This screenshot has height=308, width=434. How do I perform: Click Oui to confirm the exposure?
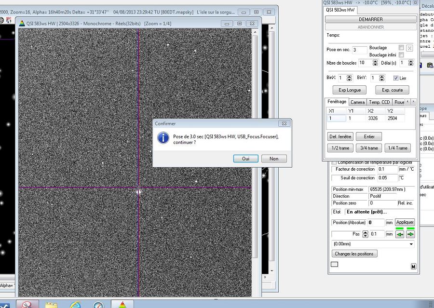pos(245,159)
